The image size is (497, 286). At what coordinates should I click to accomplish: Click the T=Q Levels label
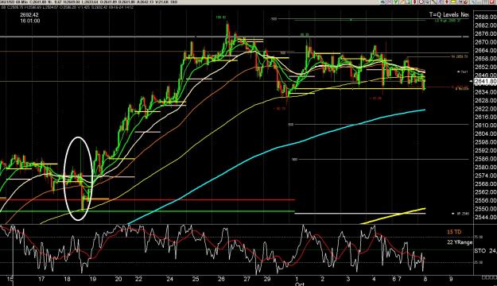pos(448,14)
